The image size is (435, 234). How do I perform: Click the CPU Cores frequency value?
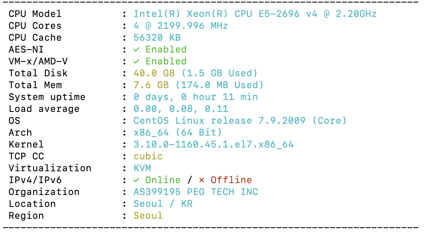coord(181,26)
